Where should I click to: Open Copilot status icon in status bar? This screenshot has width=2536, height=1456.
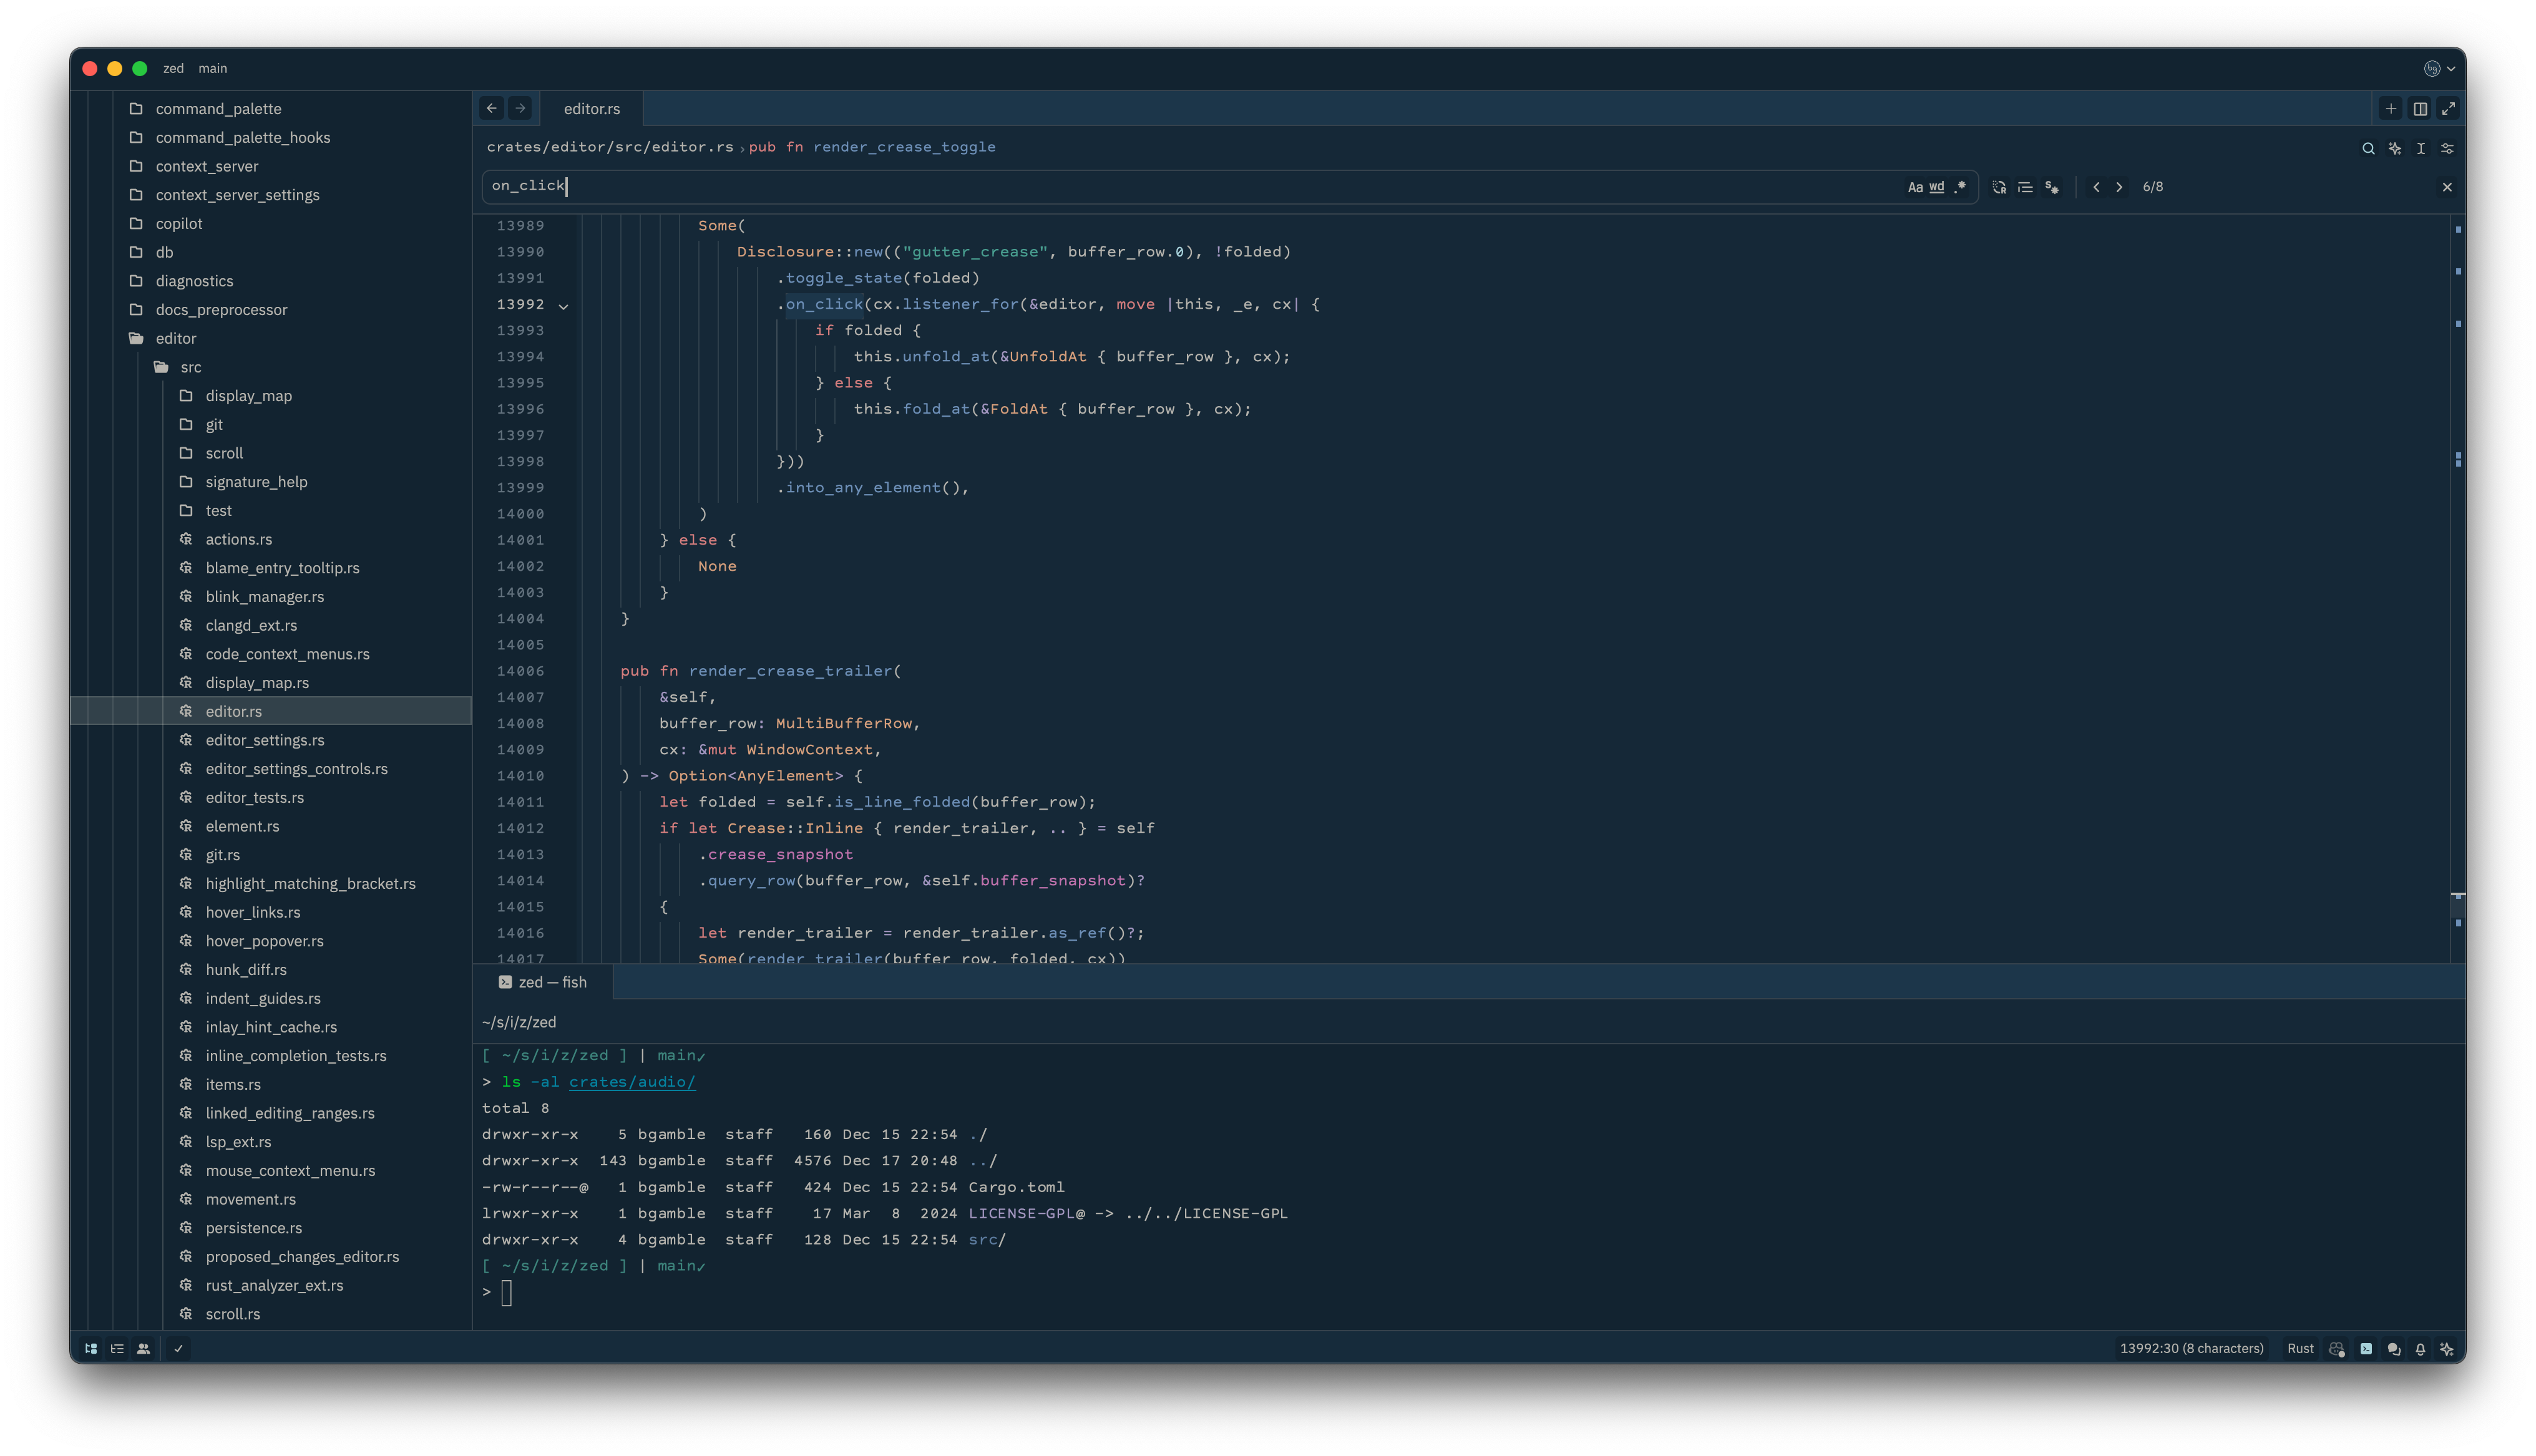pyautogui.click(x=2337, y=1348)
